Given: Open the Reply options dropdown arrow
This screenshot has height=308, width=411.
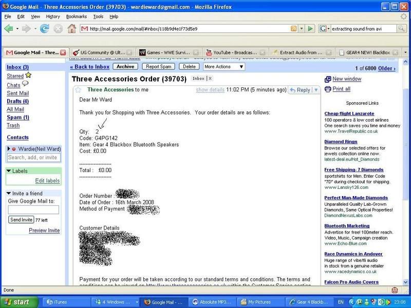Looking at the screenshot, I should [x=316, y=90].
